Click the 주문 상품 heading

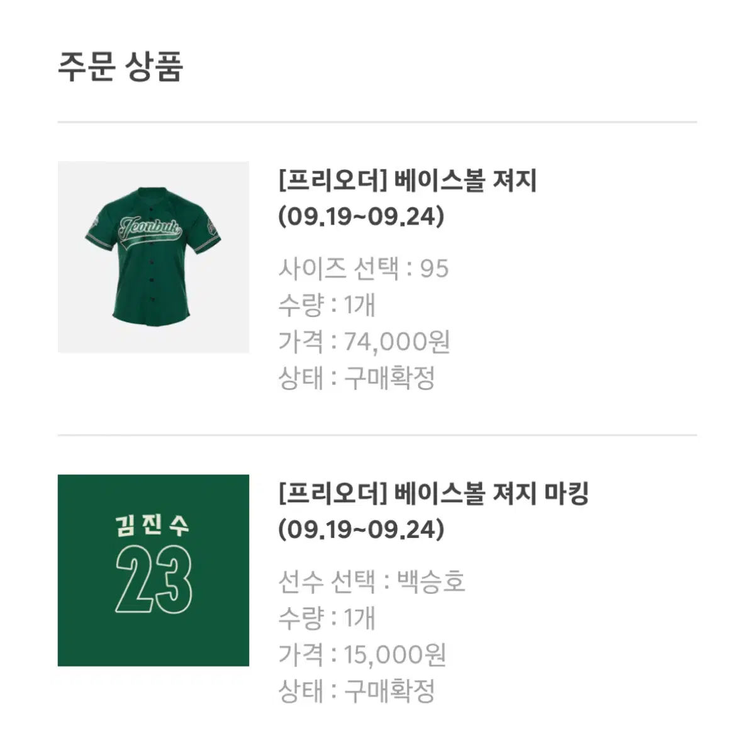(x=120, y=66)
